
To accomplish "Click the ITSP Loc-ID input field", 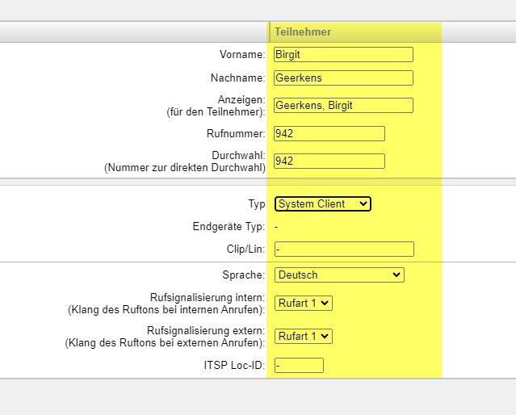I will tap(299, 365).
